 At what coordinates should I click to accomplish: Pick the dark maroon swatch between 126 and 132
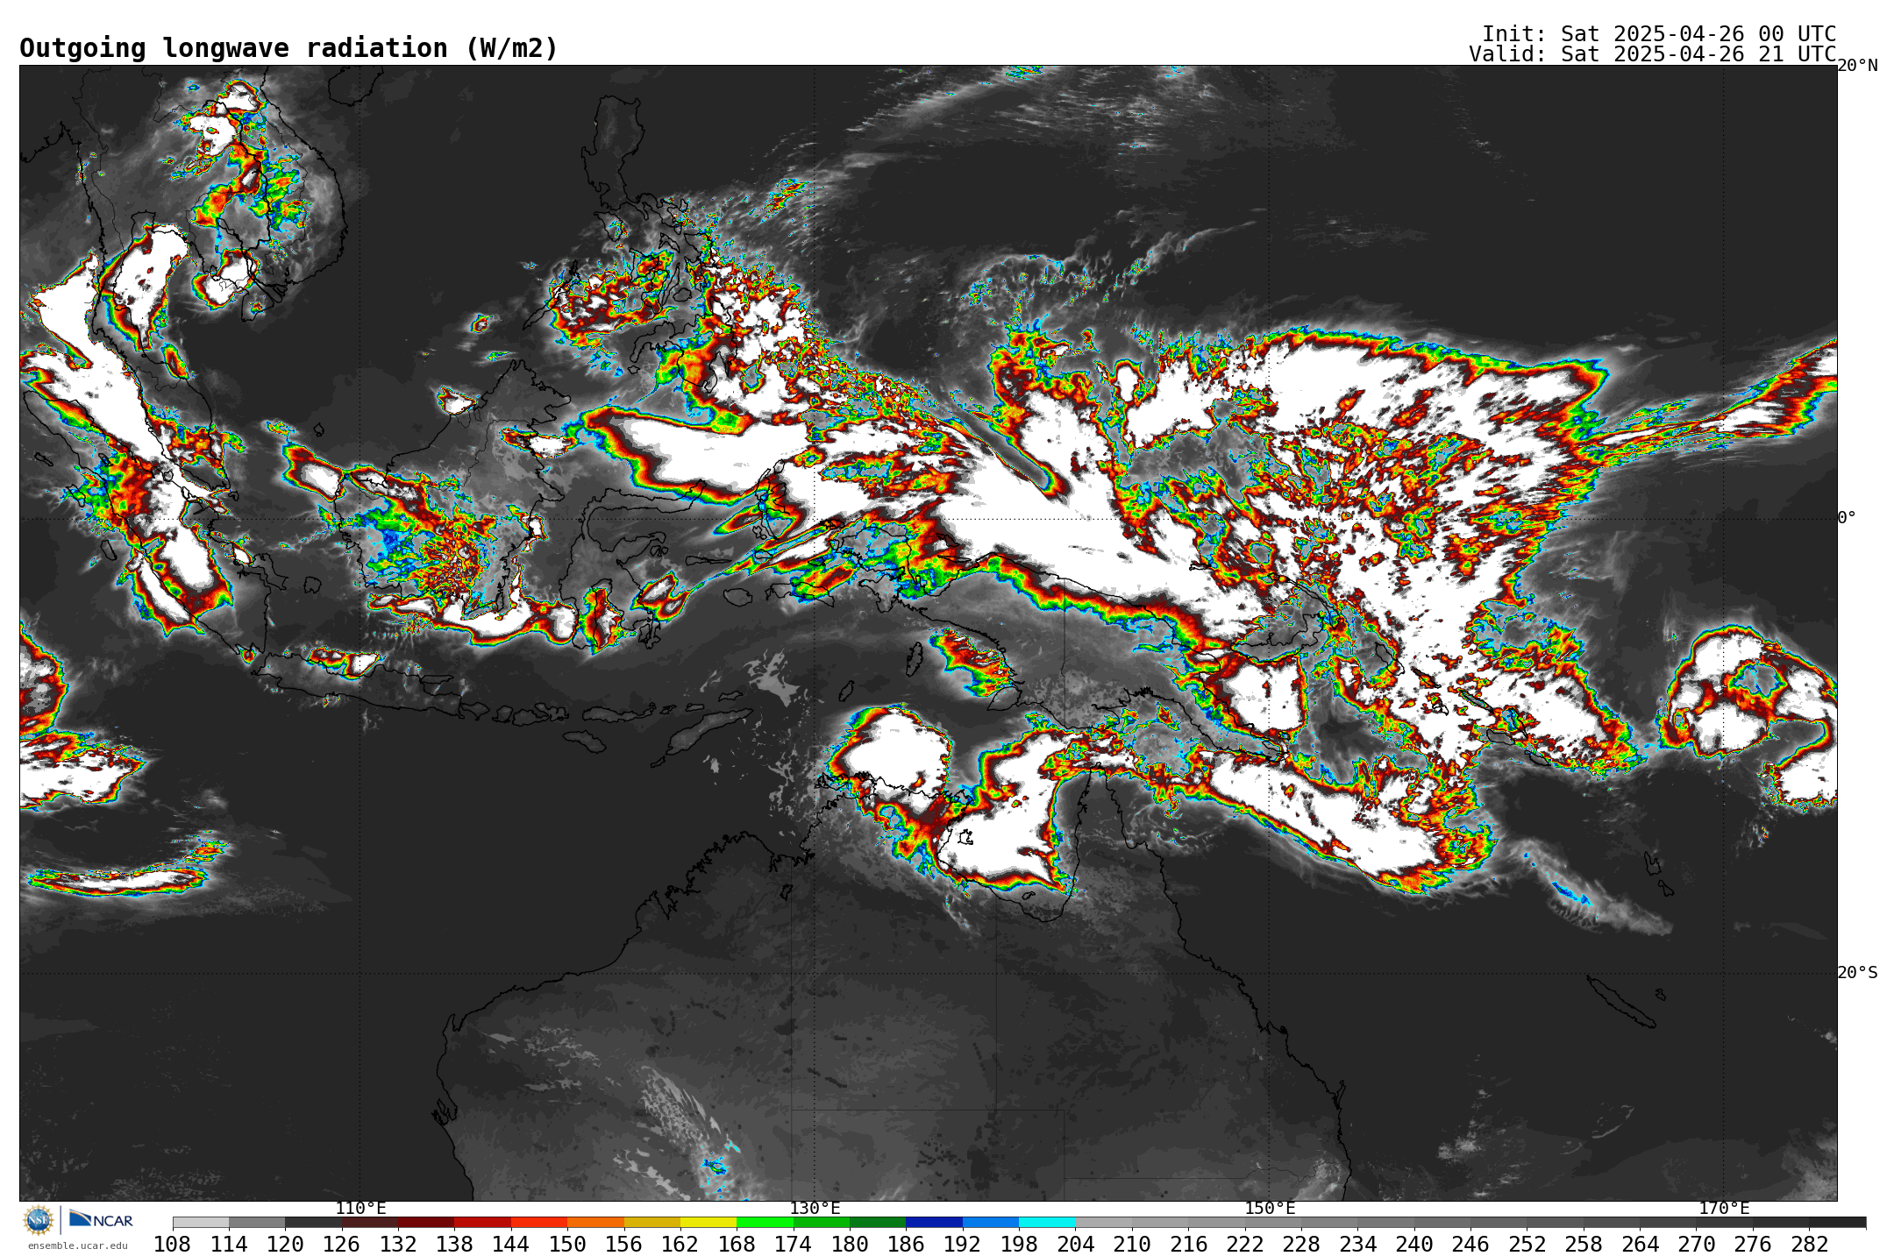click(370, 1222)
